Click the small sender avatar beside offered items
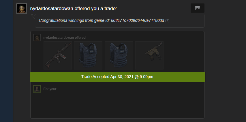The height and width of the screenshot is (122, 246). [37, 38]
